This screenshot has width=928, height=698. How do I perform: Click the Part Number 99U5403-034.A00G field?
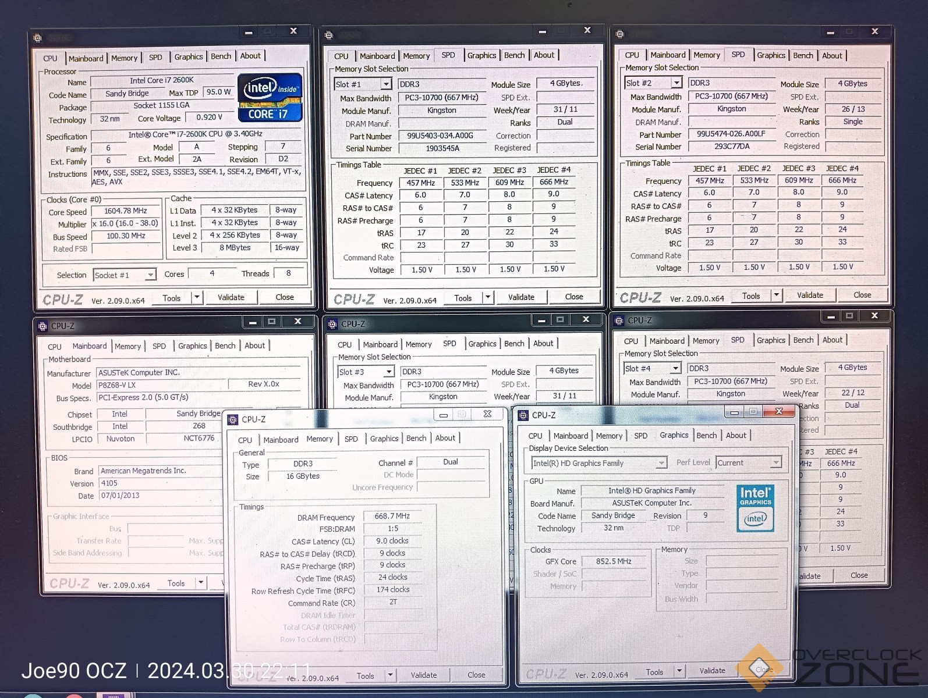click(442, 136)
